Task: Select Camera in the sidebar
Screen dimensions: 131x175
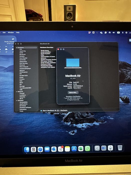Action: [x=22, y=56]
